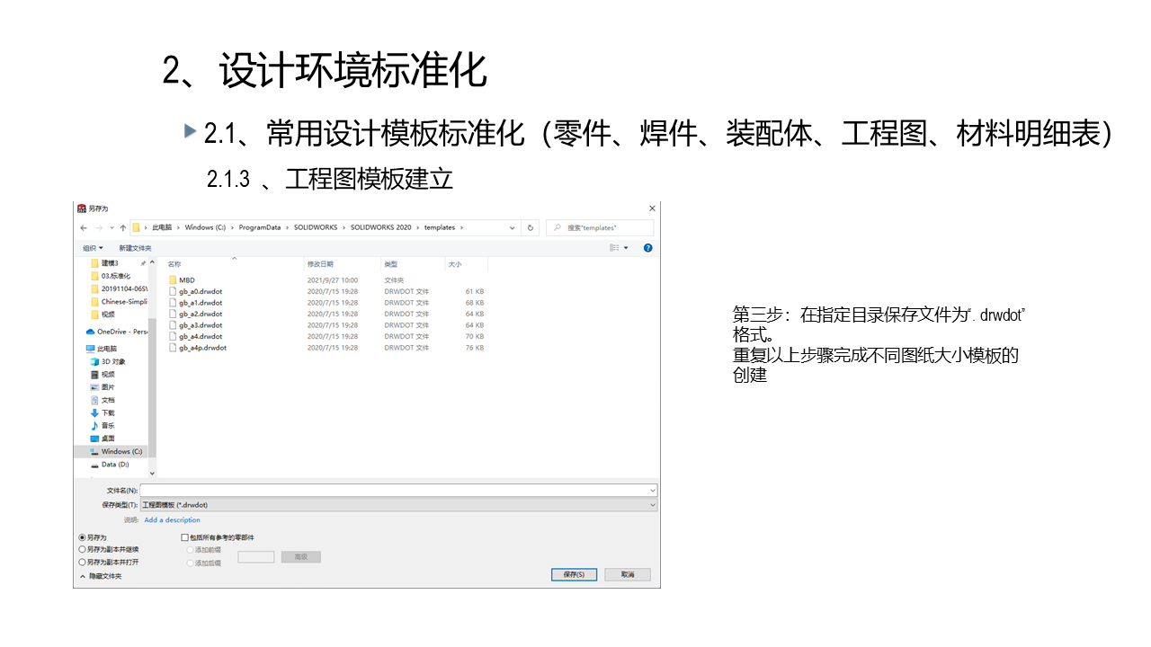Select file gb_a3.drwdot
This screenshot has height=647, width=1151.
(200, 325)
